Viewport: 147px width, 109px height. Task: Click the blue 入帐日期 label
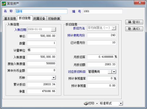tap(20, 30)
